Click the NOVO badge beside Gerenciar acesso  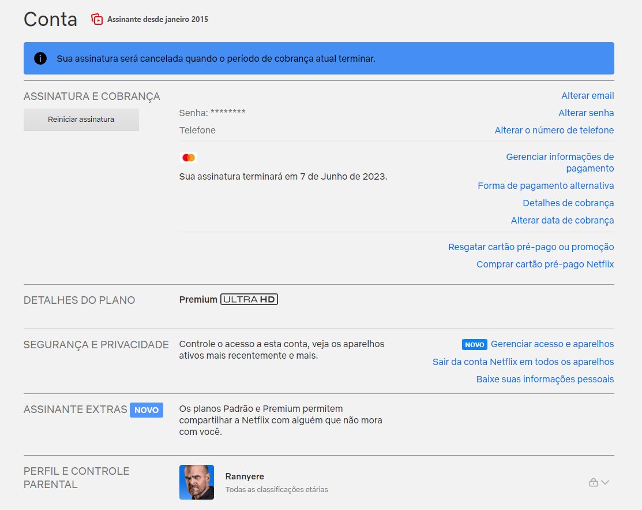coord(475,344)
